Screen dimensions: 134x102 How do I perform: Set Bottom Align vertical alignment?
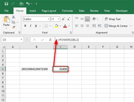pos(87,19)
